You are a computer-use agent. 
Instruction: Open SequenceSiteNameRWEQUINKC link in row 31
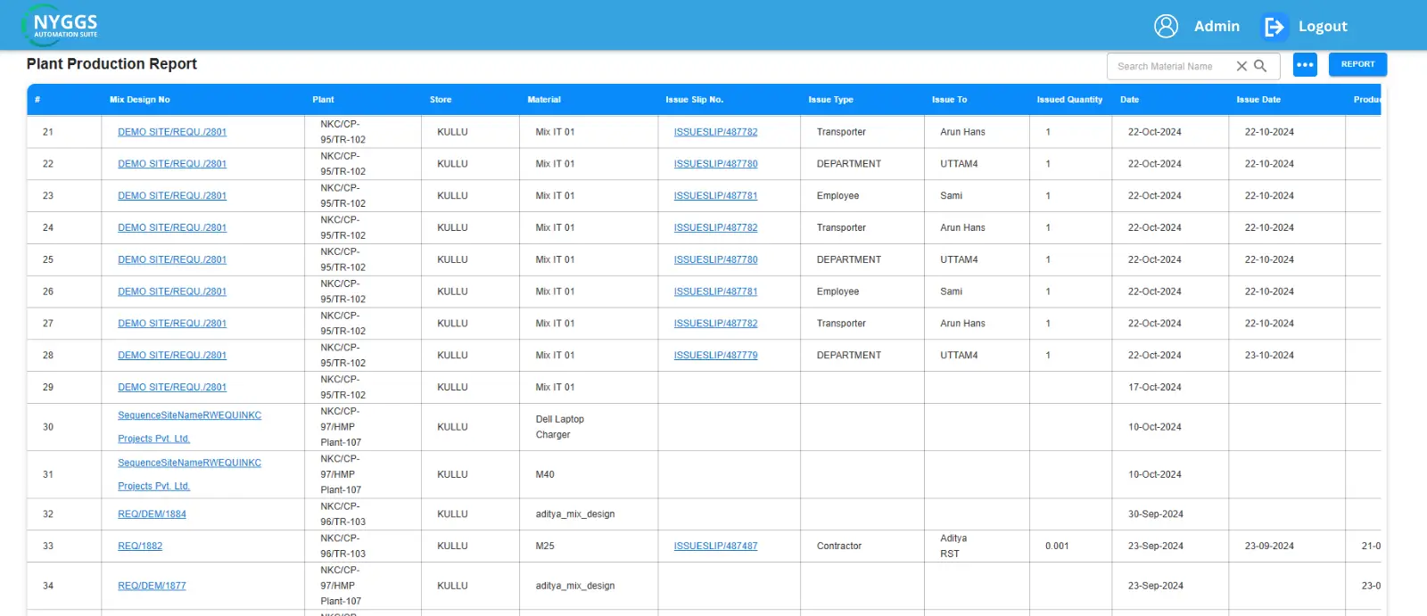coord(189,463)
